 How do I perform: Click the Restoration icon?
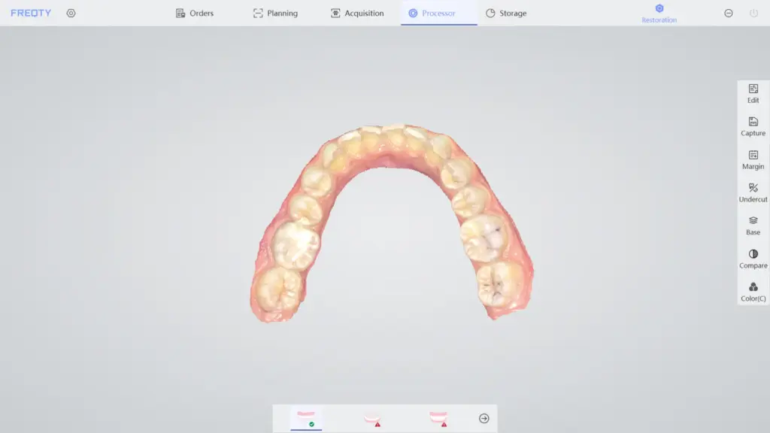click(x=659, y=11)
